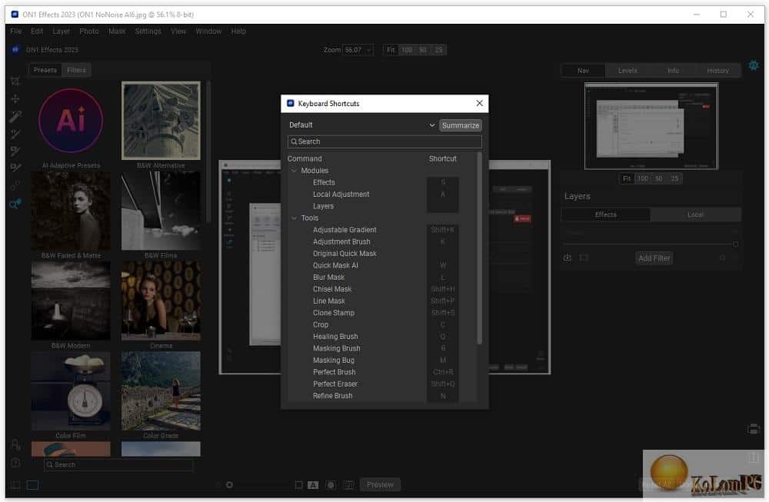Toggle the left panel layout icon at bottom left
This screenshot has height=502, width=769.
(x=15, y=485)
